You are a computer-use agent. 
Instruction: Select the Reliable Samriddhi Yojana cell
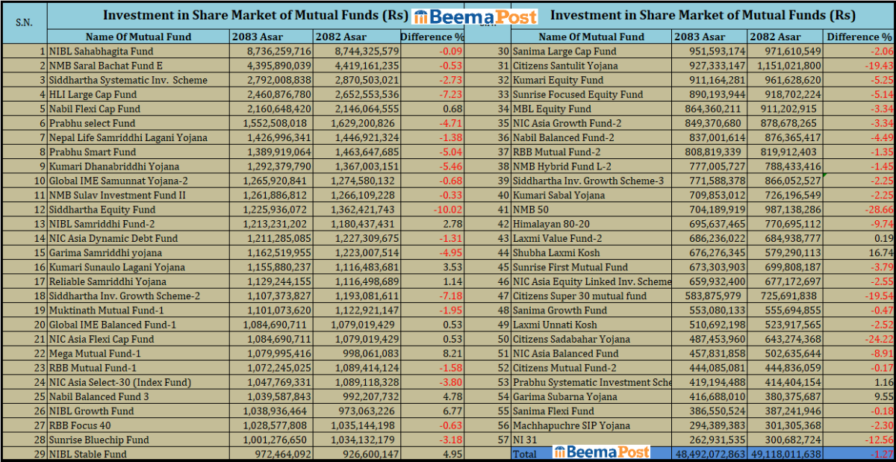[x=138, y=281]
